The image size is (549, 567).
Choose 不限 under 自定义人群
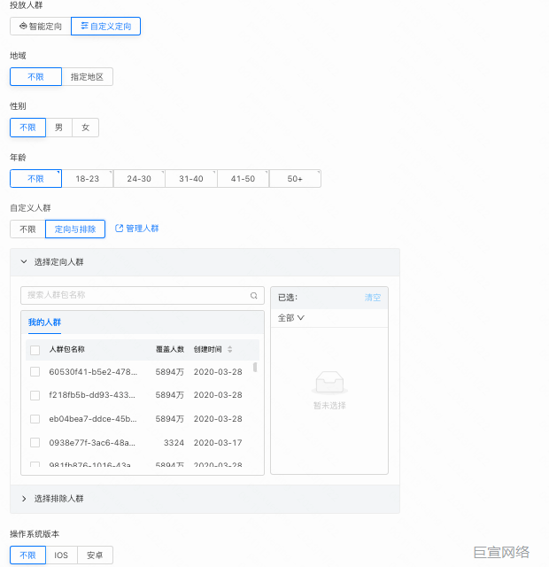[x=27, y=229]
